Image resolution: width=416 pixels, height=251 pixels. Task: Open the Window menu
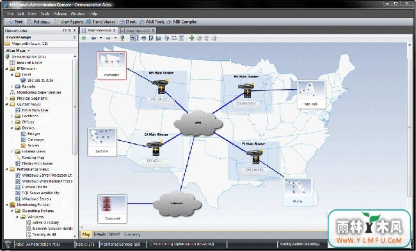click(x=77, y=13)
